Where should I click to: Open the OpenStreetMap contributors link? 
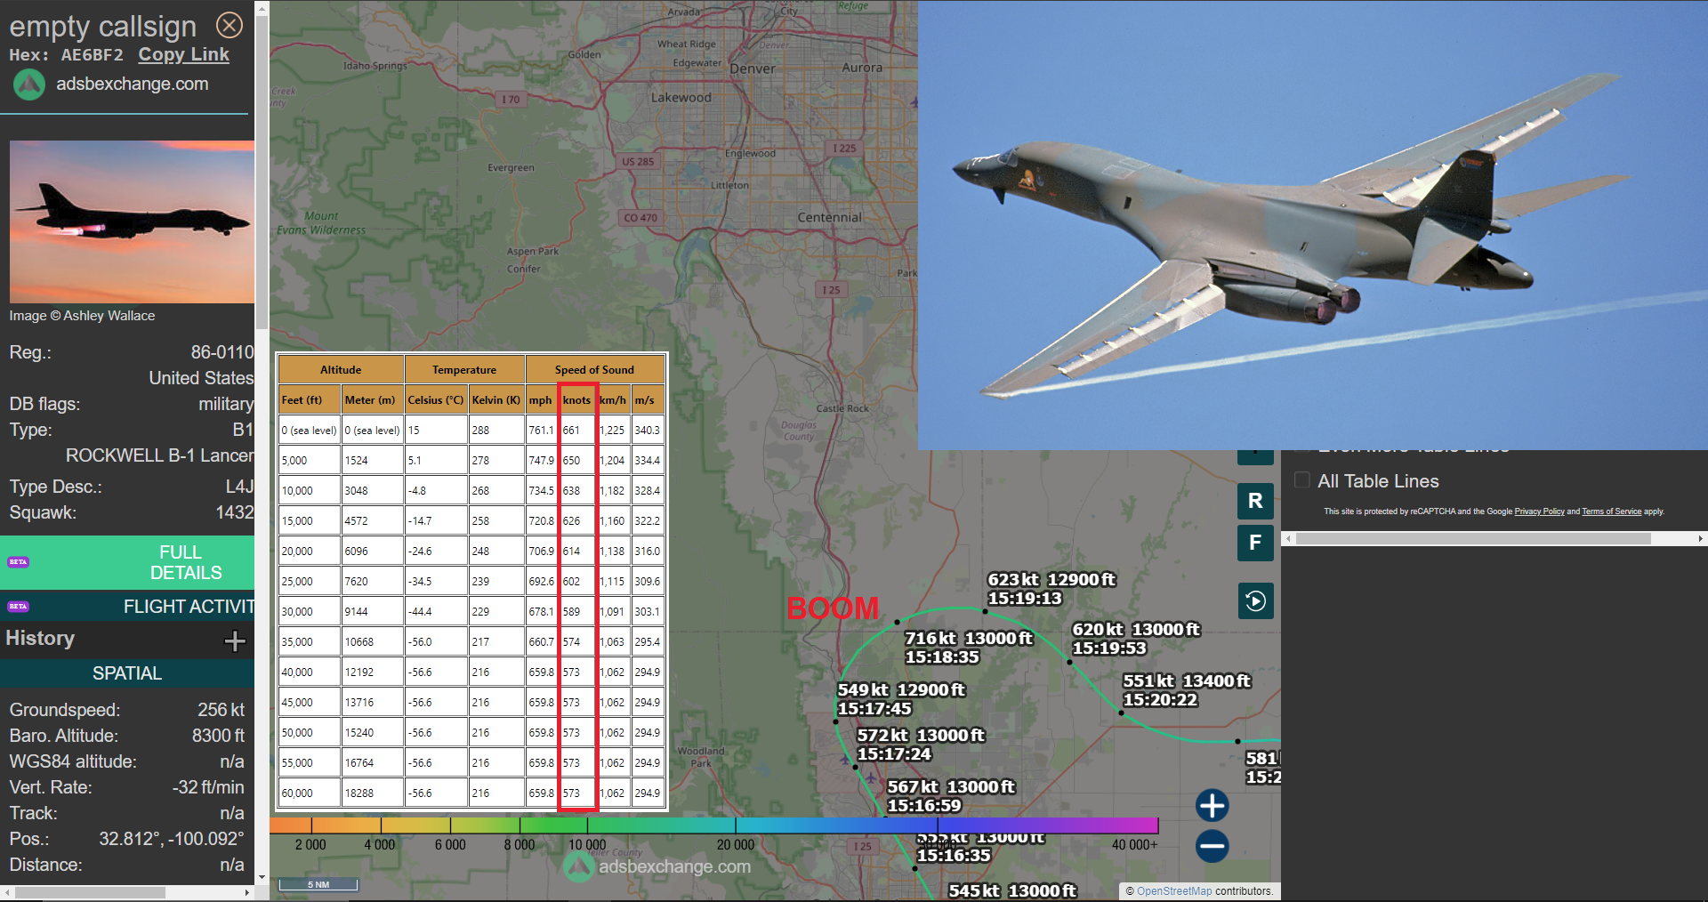tap(1174, 890)
